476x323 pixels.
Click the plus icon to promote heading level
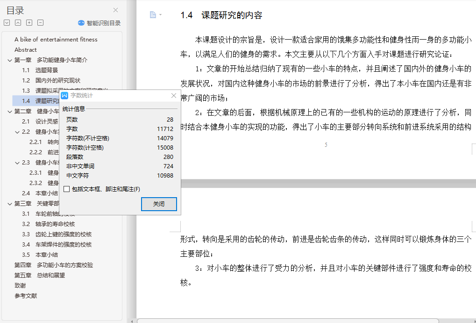click(x=29, y=23)
